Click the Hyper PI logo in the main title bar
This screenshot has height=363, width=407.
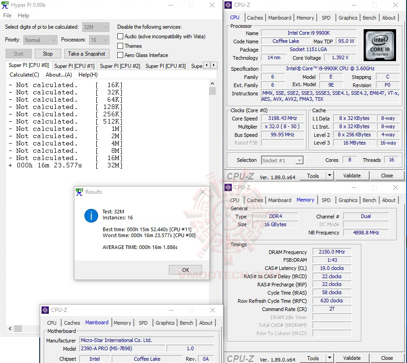pyautogui.click(x=6, y=5)
